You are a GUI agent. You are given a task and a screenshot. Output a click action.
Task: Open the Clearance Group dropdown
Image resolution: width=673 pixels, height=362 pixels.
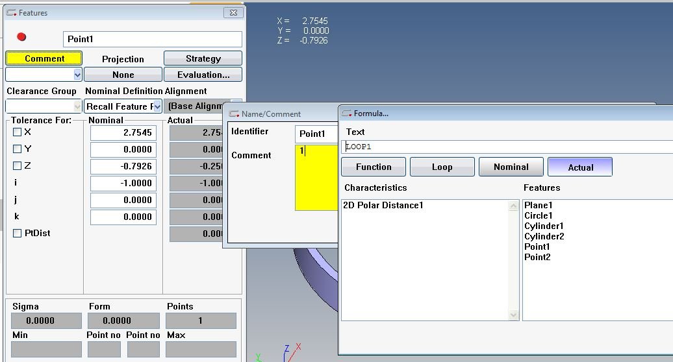coord(77,106)
